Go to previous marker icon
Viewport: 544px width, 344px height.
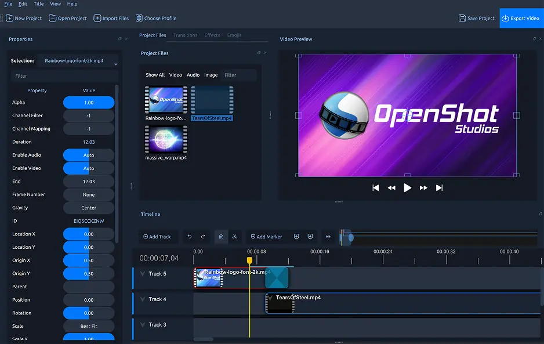coord(296,237)
